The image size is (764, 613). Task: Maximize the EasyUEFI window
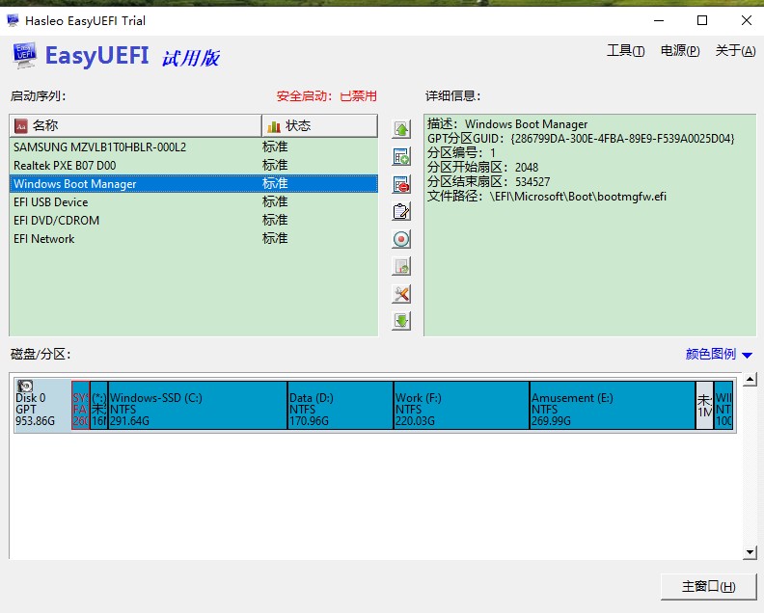click(x=702, y=20)
